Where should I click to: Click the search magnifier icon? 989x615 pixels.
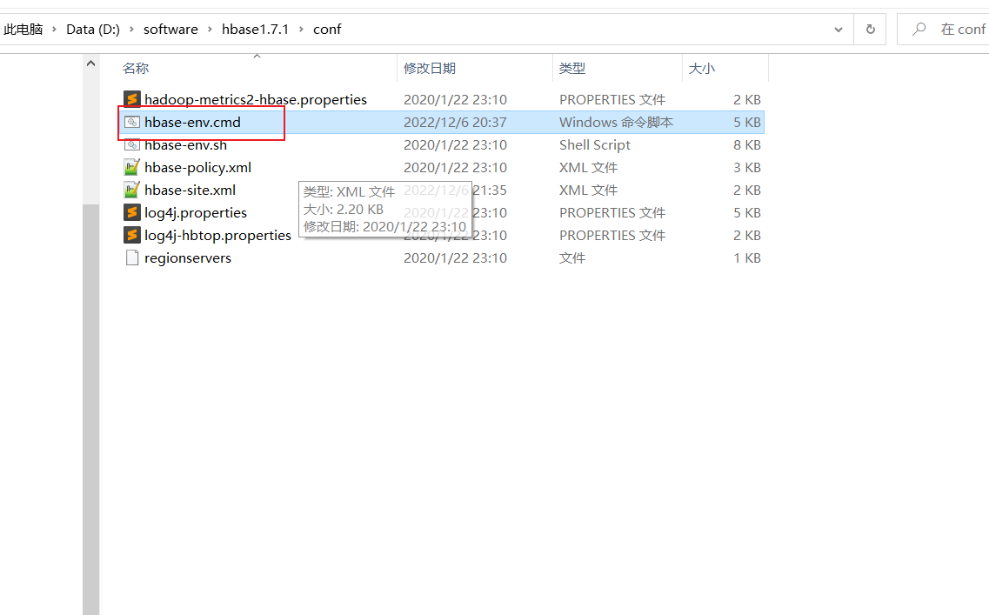(x=919, y=29)
